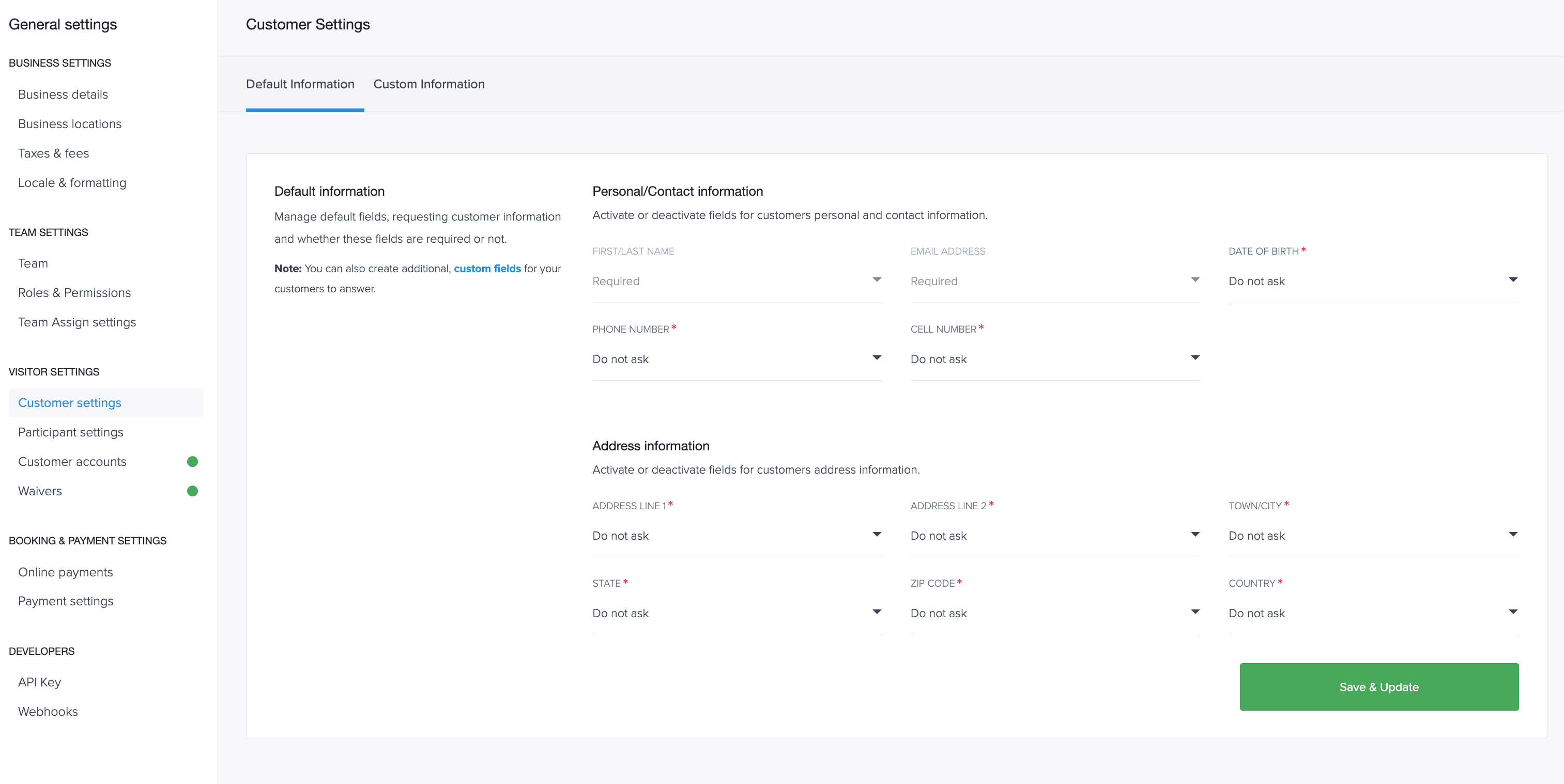Open the Town/City dropdown
This screenshot has height=784, width=1564.
(x=1373, y=535)
